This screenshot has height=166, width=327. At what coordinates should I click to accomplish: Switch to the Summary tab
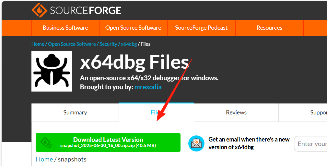coord(75,112)
